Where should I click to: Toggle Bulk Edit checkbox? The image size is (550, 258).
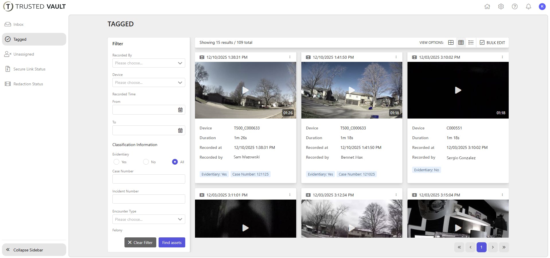pyautogui.click(x=482, y=42)
